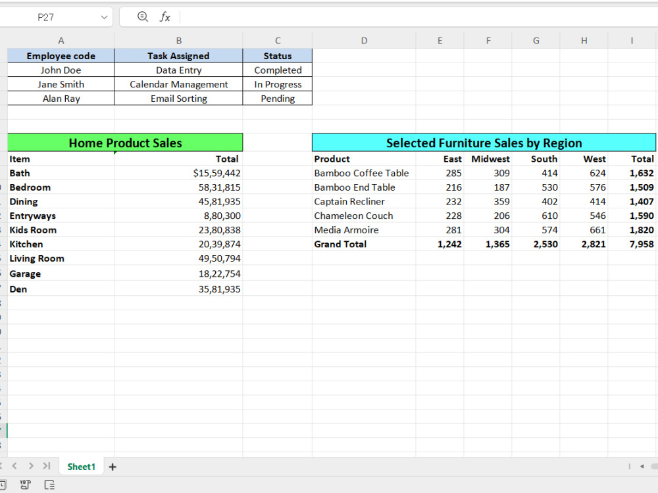
Task: Click the Bamboo Coffee Table product cell
Action: click(364, 173)
